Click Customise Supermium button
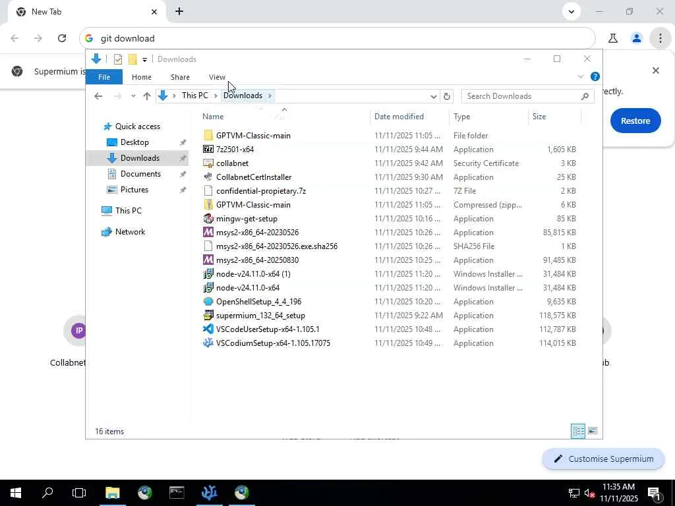 [604, 459]
